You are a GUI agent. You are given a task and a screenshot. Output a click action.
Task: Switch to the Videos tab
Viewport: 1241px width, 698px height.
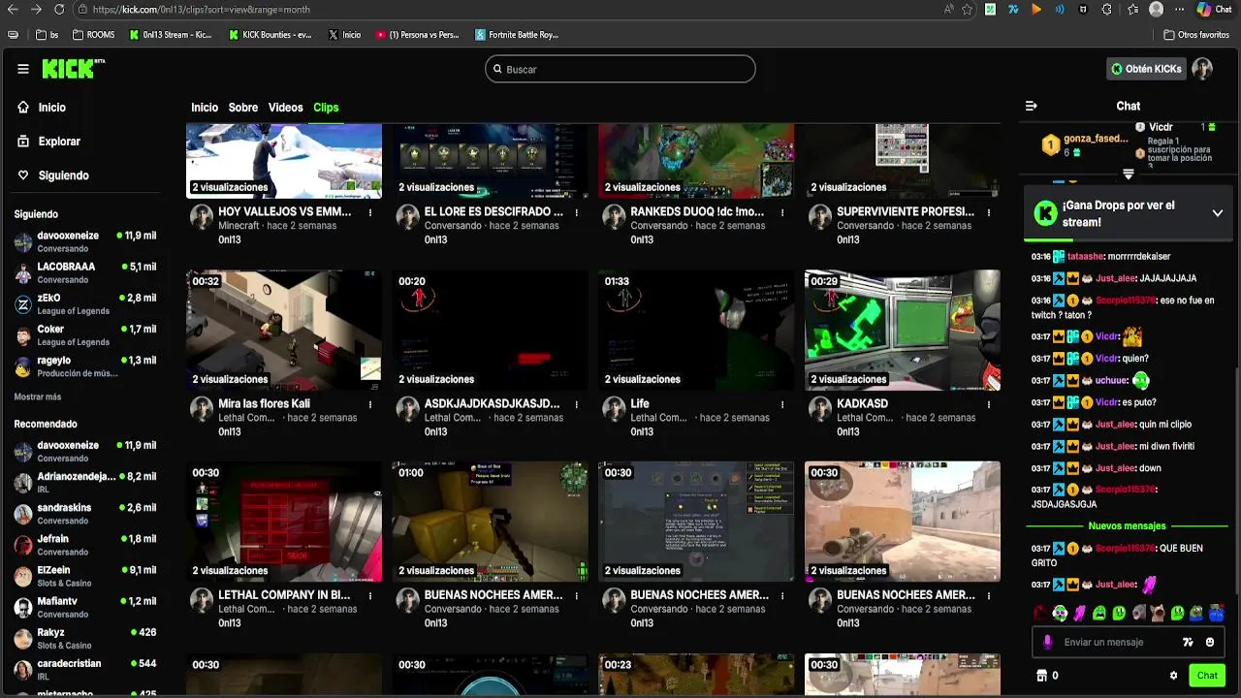click(x=286, y=108)
